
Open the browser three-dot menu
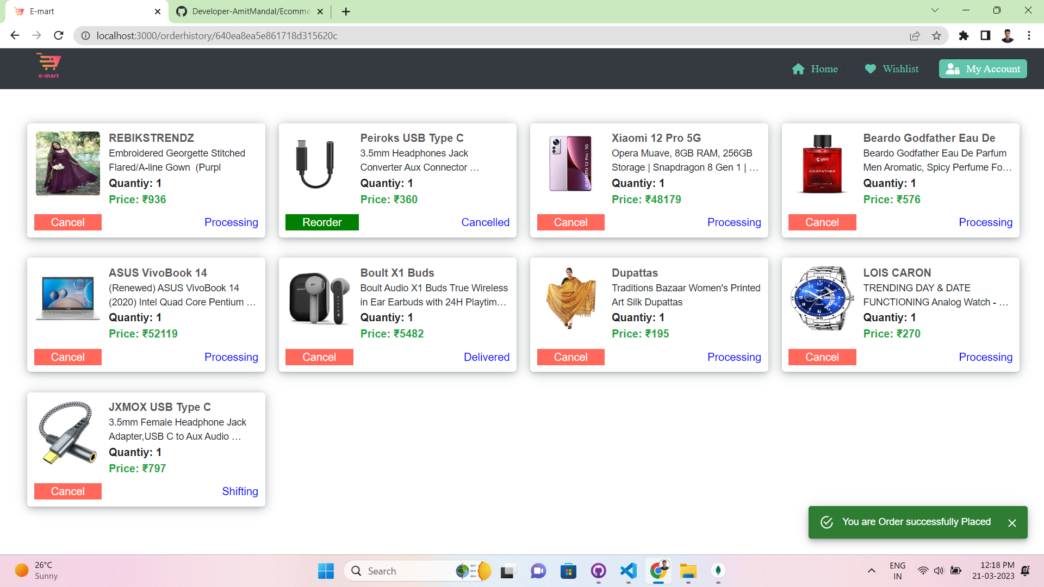pos(1029,35)
